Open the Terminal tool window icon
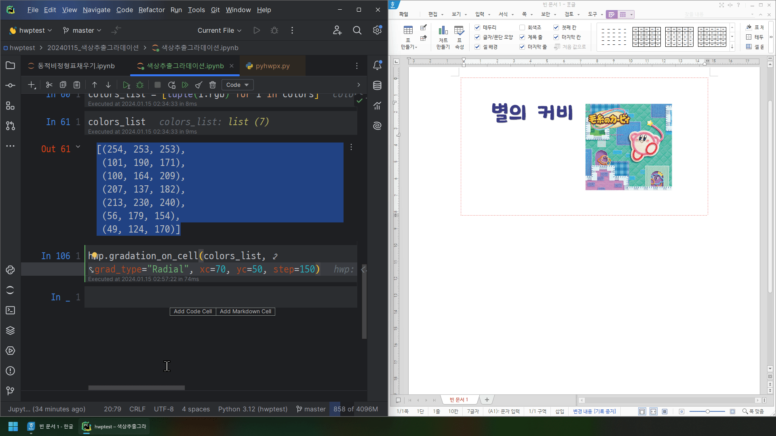Viewport: 776px width, 436px height. 11,310
